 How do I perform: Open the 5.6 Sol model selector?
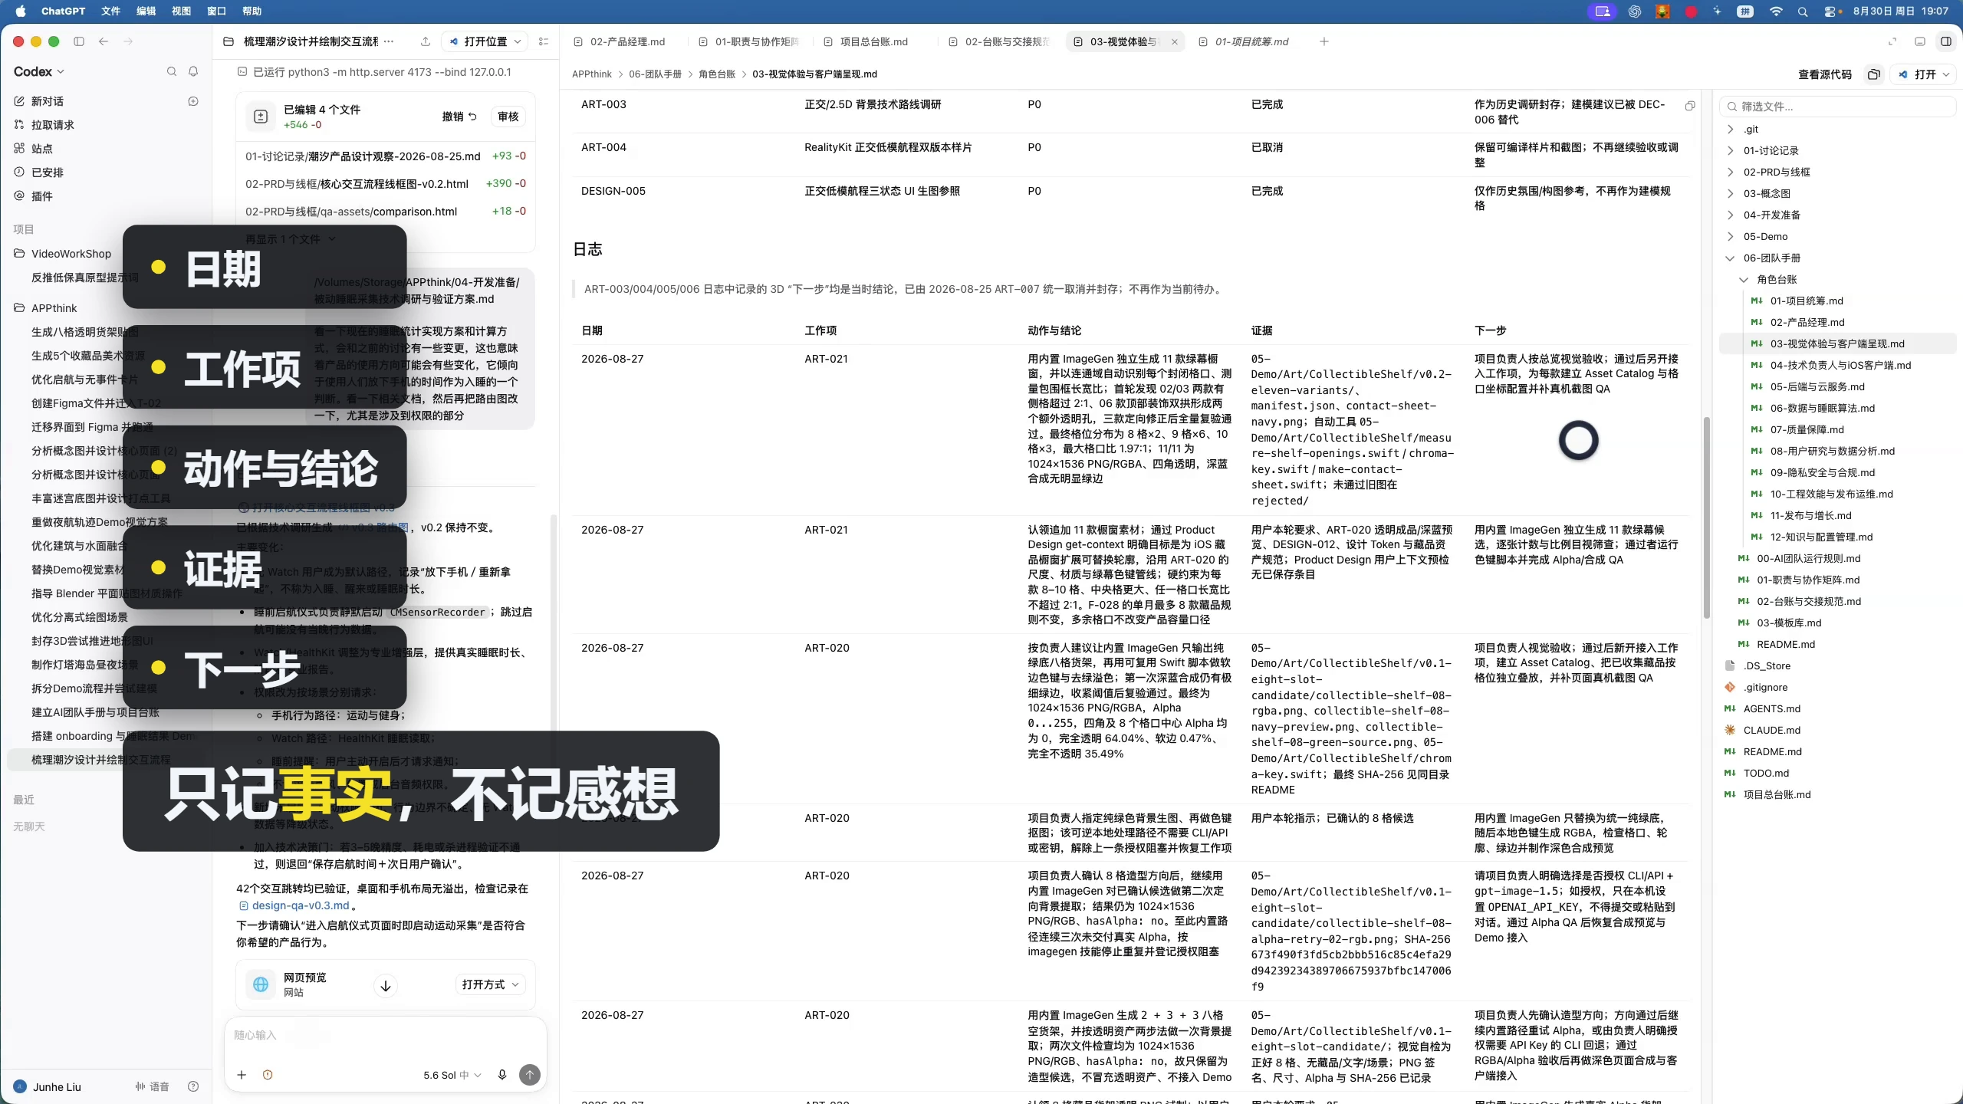452,1075
